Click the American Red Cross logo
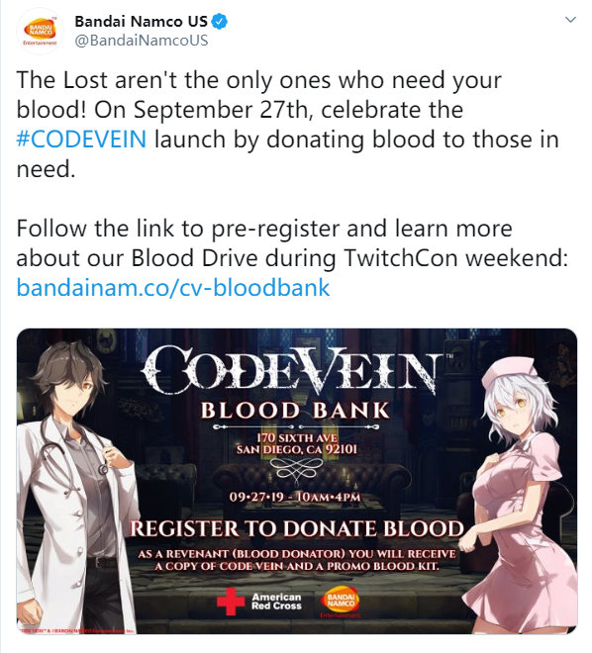 [259, 602]
